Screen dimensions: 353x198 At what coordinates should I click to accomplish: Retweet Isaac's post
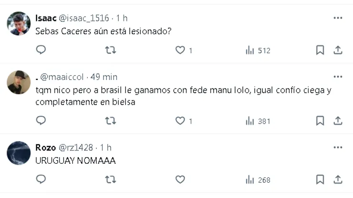click(110, 50)
